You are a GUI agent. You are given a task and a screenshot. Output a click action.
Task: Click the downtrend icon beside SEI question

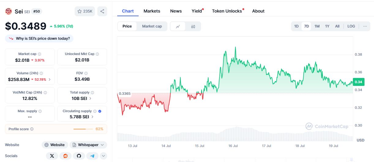tap(11, 39)
